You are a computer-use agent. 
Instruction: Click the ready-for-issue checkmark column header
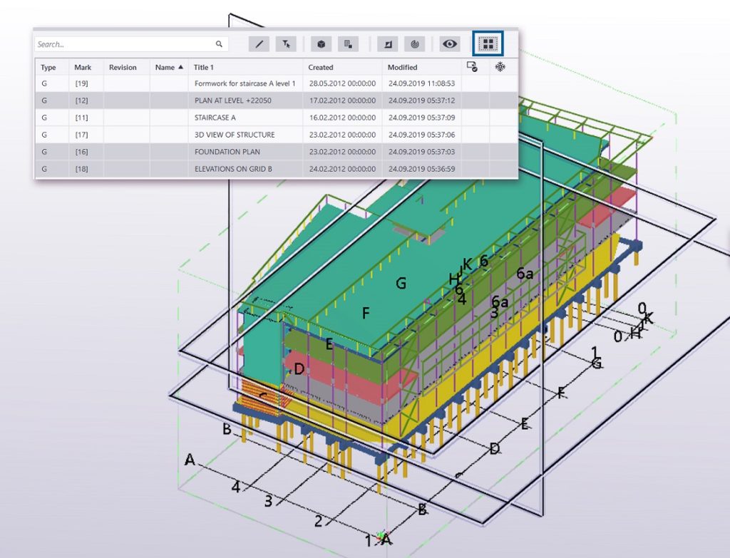(x=472, y=67)
